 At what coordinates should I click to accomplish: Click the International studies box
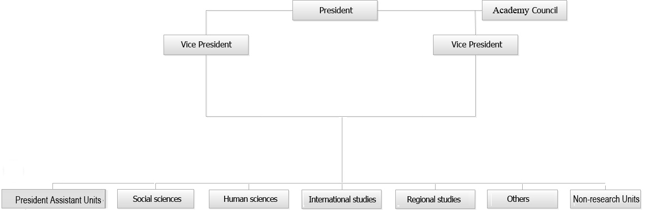(341, 199)
